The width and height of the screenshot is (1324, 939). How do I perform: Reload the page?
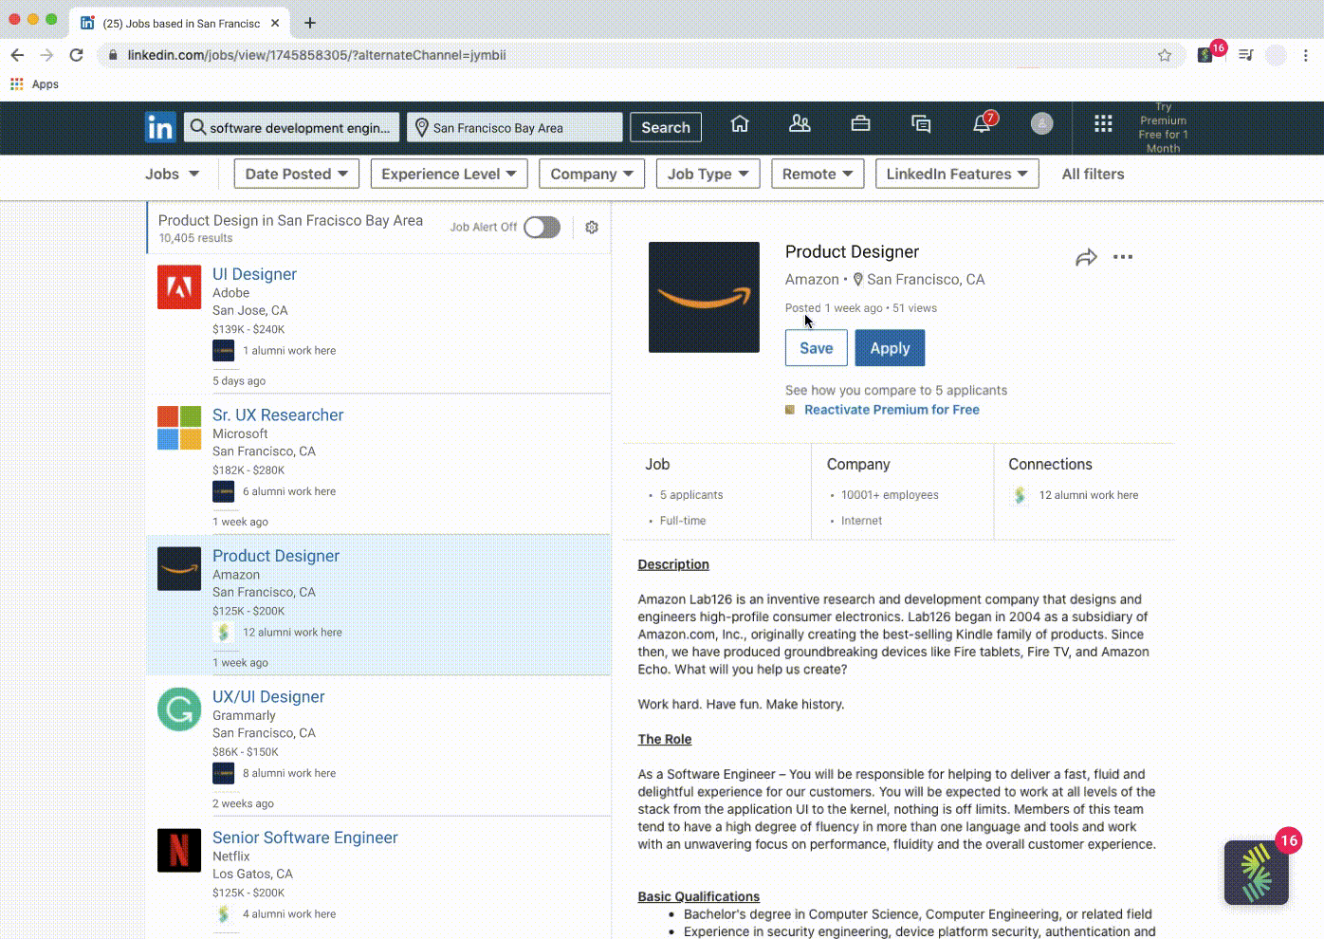click(77, 55)
